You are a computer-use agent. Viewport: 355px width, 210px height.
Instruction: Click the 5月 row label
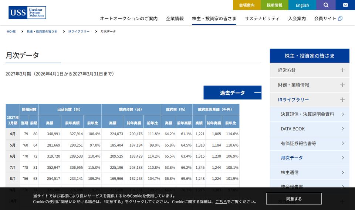[13, 145]
